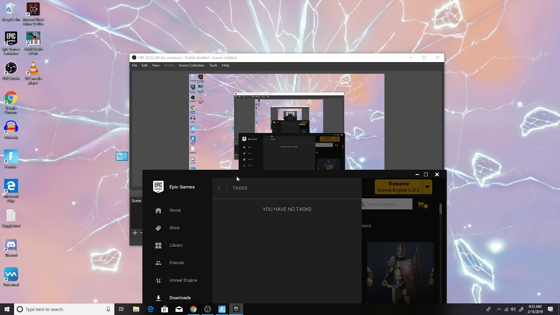The height and width of the screenshot is (315, 560).
Task: Open the OBS View menu
Action: point(156,65)
